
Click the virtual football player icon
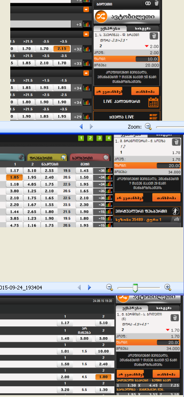tap(176, 211)
